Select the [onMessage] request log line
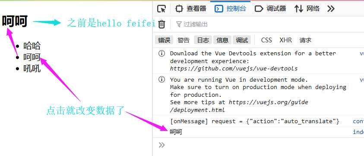The image size is (364, 156). point(255,121)
